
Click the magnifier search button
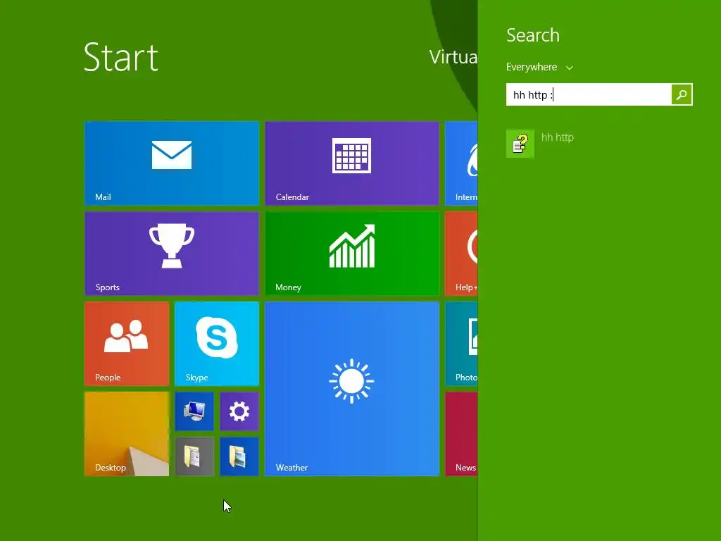point(682,95)
